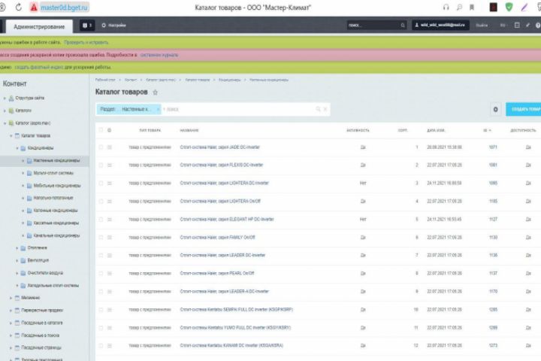The width and height of the screenshot is (541, 361).
Task: Click the filter search input field
Action: pos(238,109)
